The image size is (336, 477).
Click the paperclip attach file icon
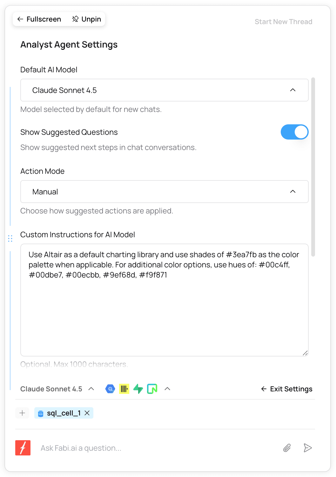[x=287, y=448]
